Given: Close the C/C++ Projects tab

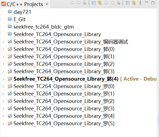Looking at the screenshot, I should (x=47, y=4).
